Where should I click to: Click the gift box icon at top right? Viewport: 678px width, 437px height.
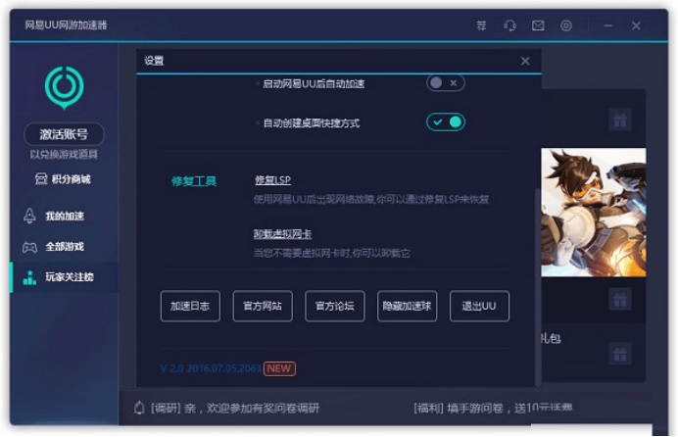coord(619,120)
